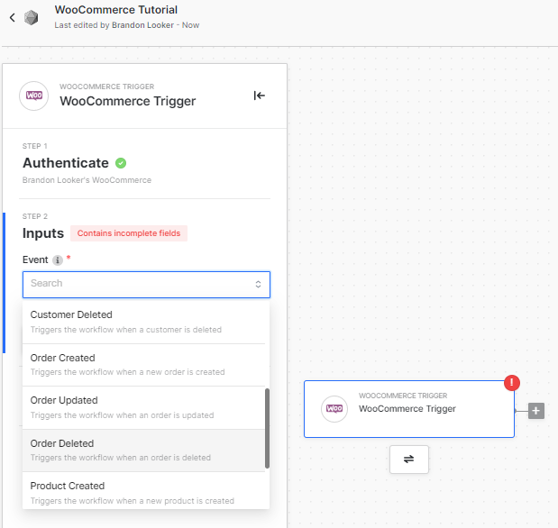This screenshot has width=558, height=528.
Task: Click the green authenticated checkmark icon
Action: pos(121,163)
